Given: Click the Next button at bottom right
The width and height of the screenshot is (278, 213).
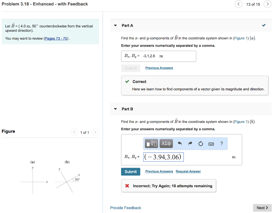Looking at the screenshot, I should click(262, 208).
